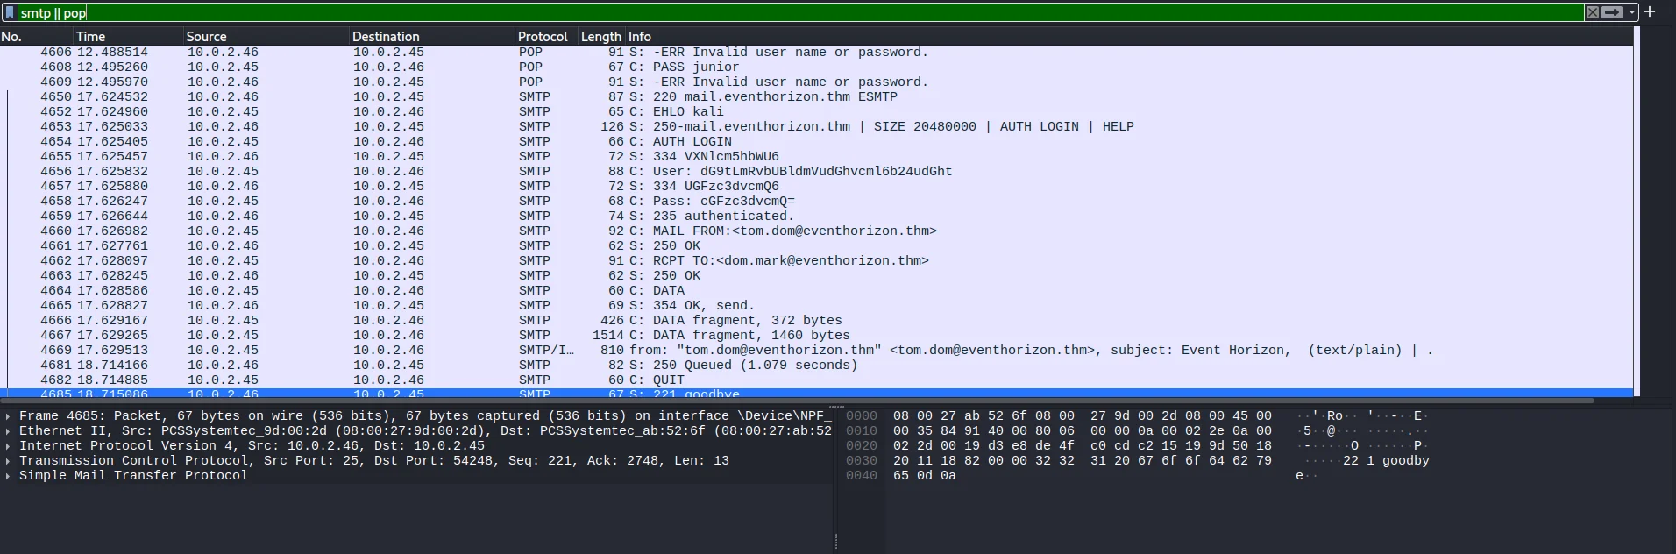
Task: Expand Internet Protocol Version 4 section
Action: [x=8, y=446]
